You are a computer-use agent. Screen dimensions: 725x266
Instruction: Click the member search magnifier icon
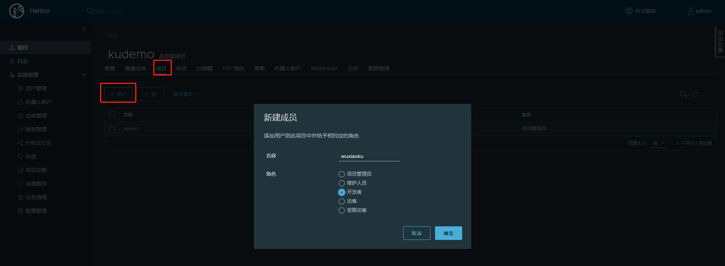(683, 94)
